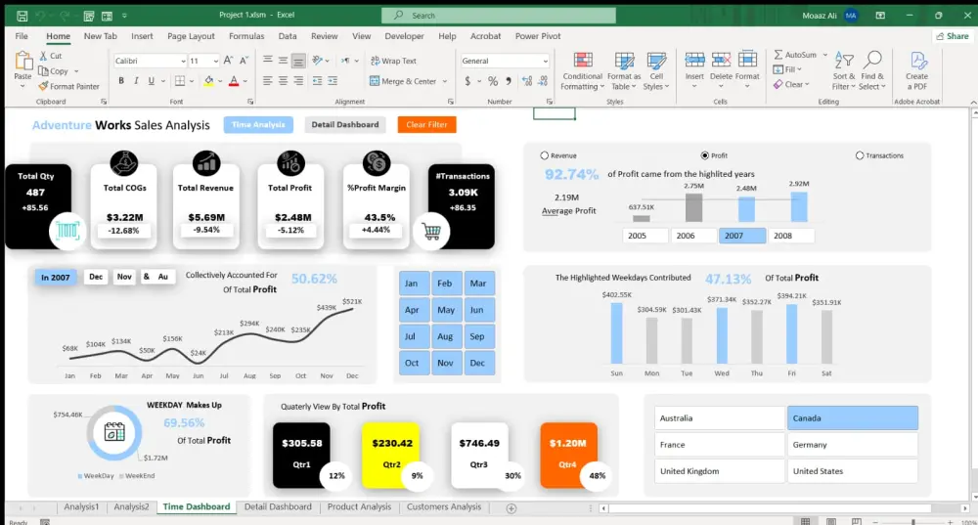Apply the red Font Color

click(x=234, y=80)
